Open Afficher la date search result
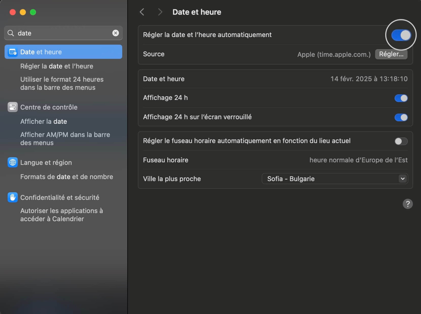Image resolution: width=421 pixels, height=314 pixels. coord(44,121)
